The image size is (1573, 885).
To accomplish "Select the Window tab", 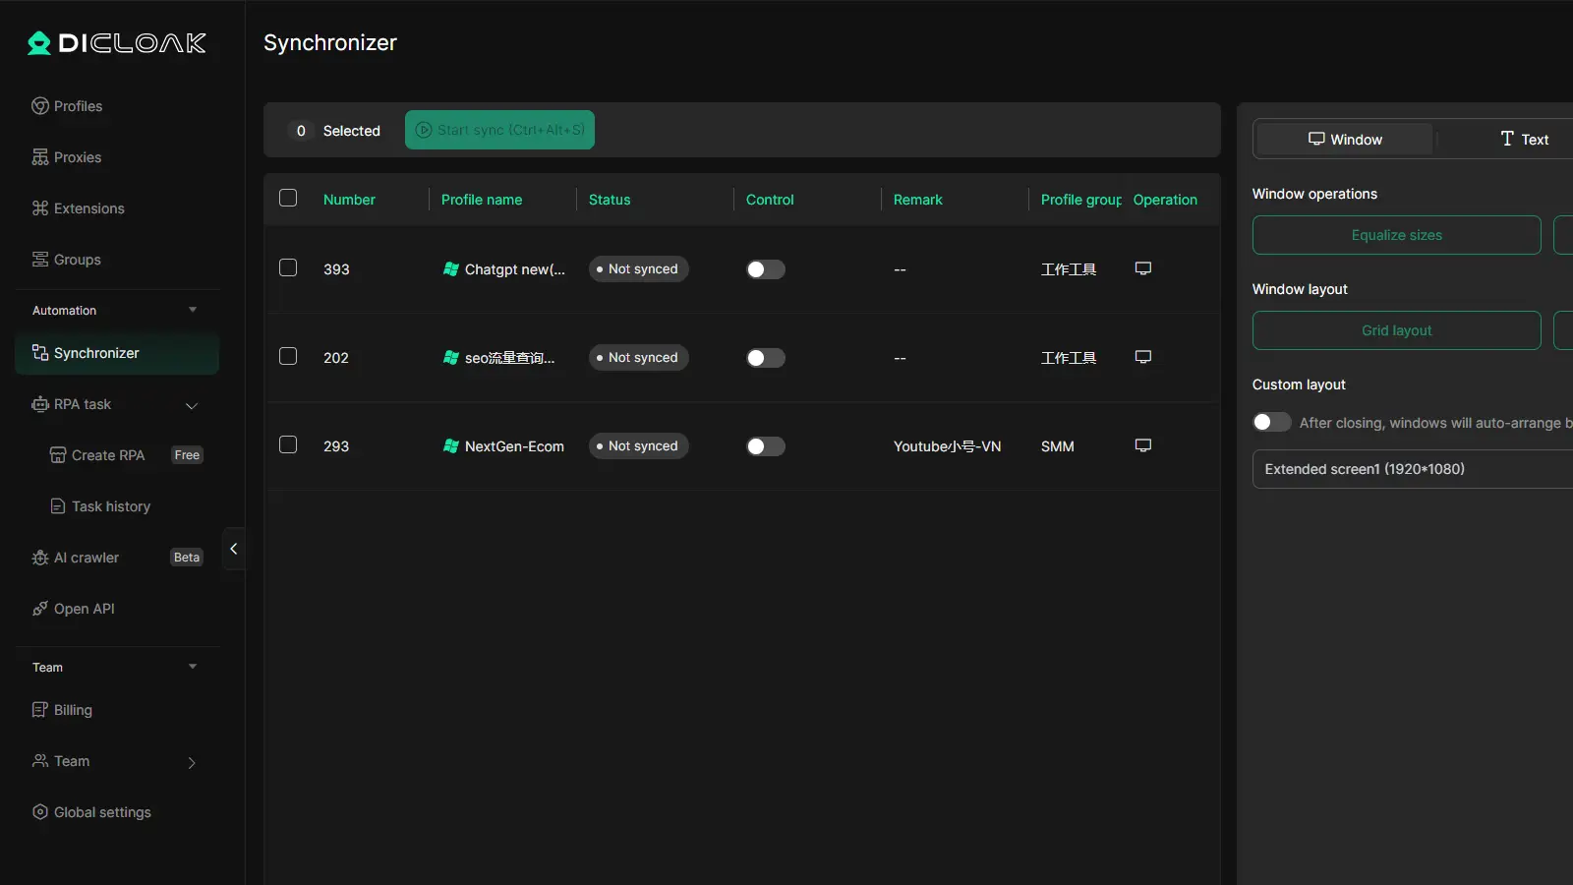I will click(1344, 140).
